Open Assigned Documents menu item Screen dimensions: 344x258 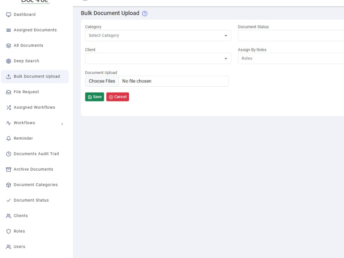[x=35, y=30]
